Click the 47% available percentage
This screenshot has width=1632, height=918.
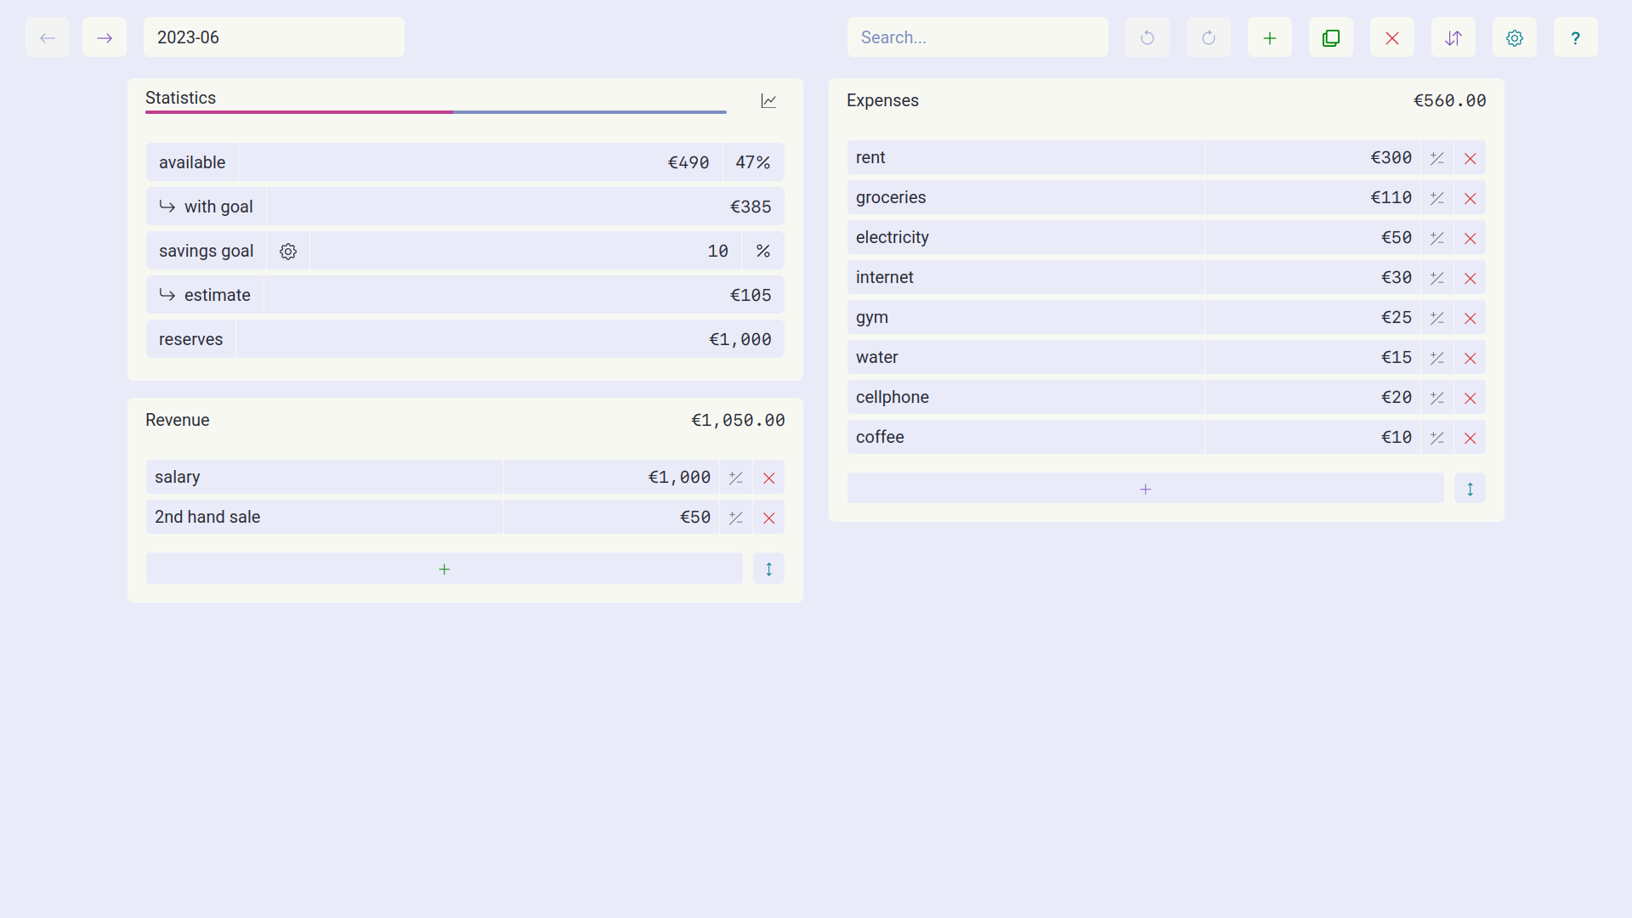pyautogui.click(x=753, y=162)
